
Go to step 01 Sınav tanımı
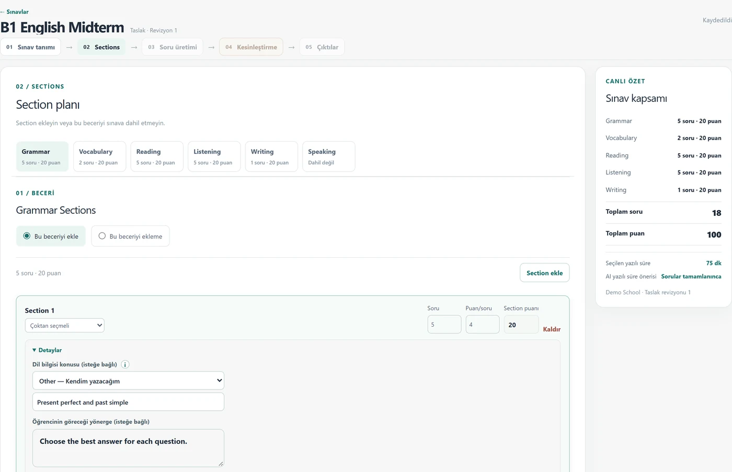[30, 47]
